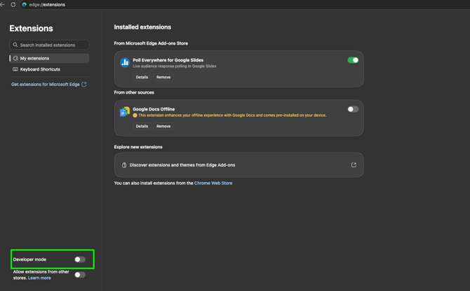Click the Installed extensions heading
This screenshot has height=291, width=470.
[142, 27]
